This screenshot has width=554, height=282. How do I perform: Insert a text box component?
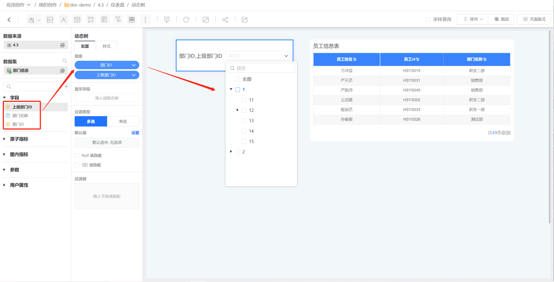(x=63, y=20)
